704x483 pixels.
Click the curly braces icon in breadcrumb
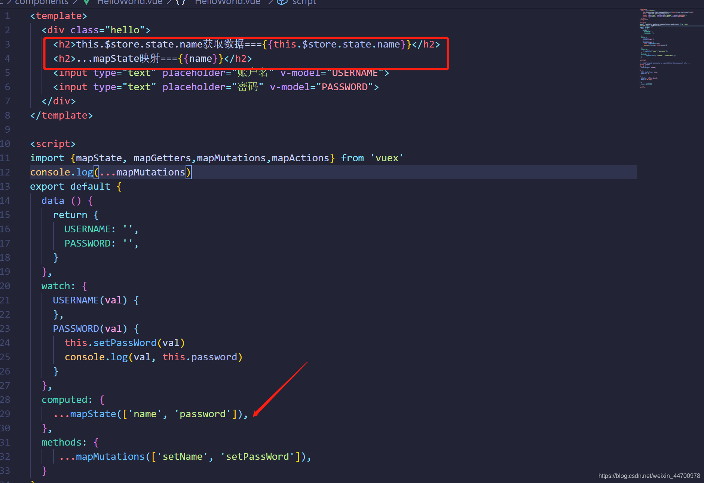pyautogui.click(x=181, y=2)
